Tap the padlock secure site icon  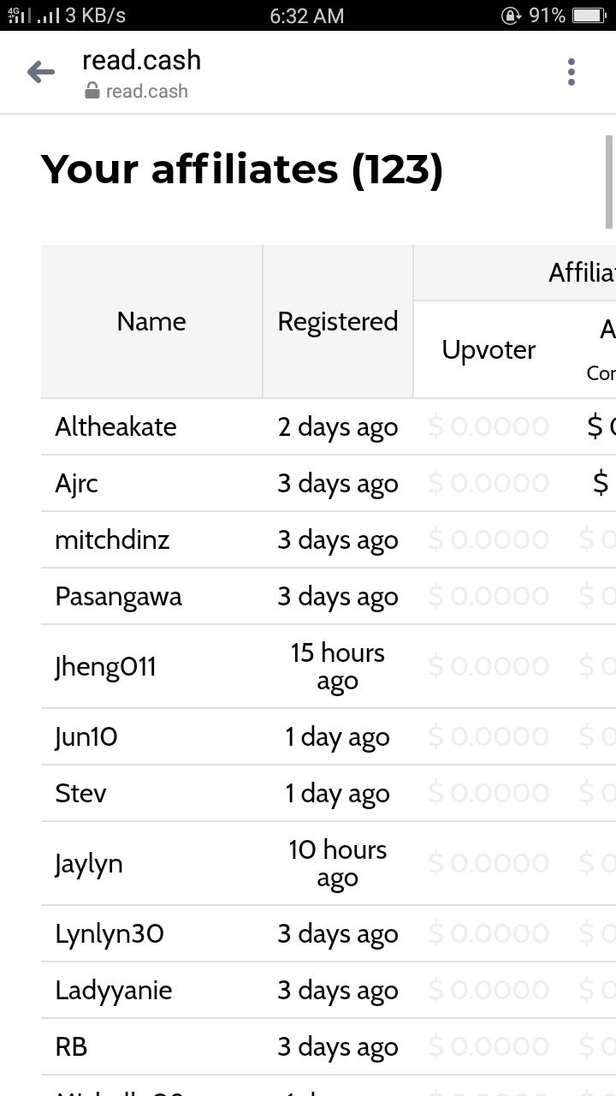click(92, 91)
